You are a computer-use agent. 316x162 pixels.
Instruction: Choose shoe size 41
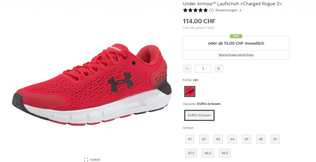click(x=190, y=139)
